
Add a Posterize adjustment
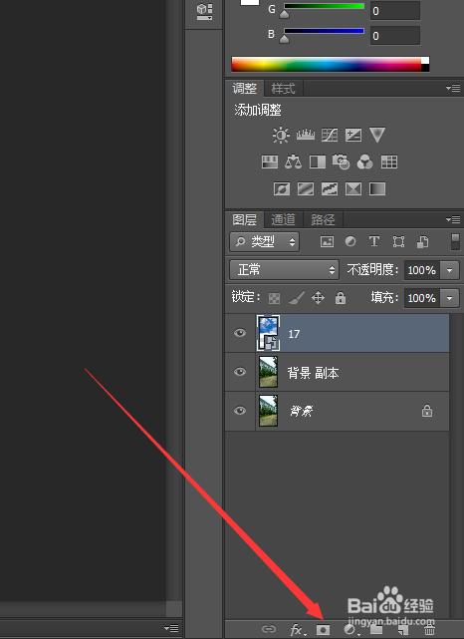pyautogui.click(x=306, y=188)
